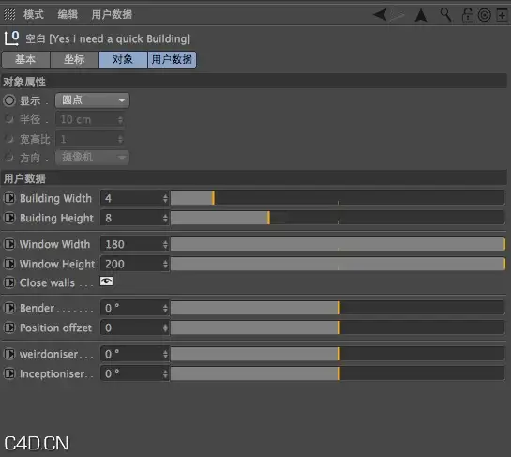The height and width of the screenshot is (457, 511).
Task: Click the Buiding Height slider bar
Action: pyautogui.click(x=338, y=218)
